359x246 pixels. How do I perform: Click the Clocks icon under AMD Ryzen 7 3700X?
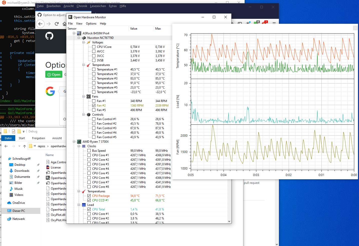(x=84, y=146)
